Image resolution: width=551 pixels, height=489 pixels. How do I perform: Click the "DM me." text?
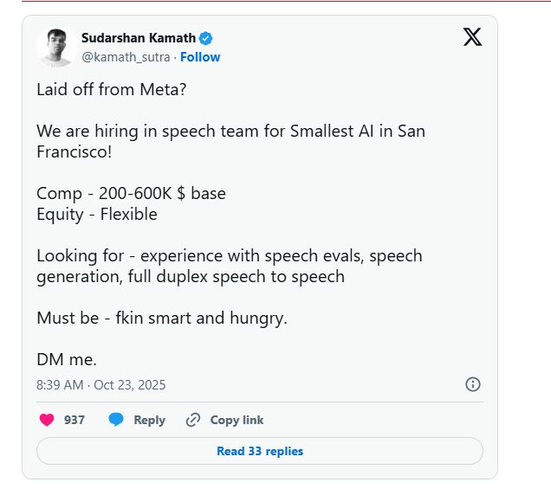tap(67, 359)
